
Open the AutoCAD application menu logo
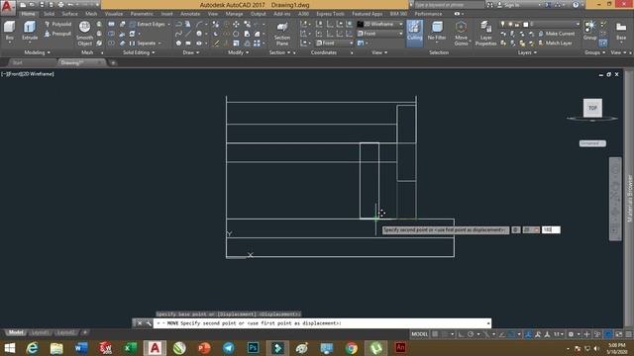[x=8, y=7]
